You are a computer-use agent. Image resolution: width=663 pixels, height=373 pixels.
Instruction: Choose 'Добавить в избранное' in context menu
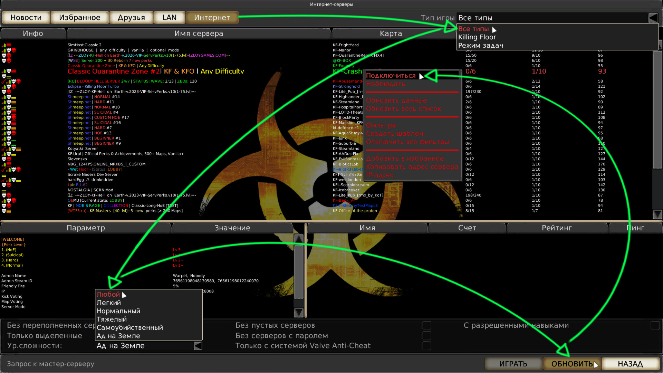click(x=405, y=159)
